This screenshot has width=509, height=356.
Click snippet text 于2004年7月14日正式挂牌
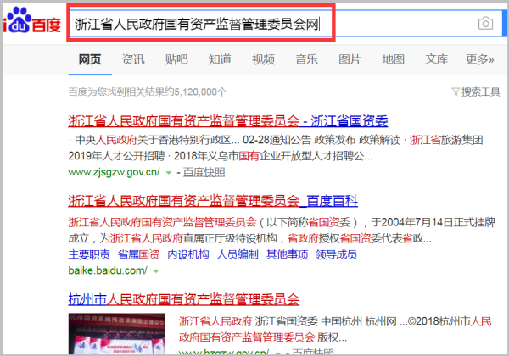[433, 223]
